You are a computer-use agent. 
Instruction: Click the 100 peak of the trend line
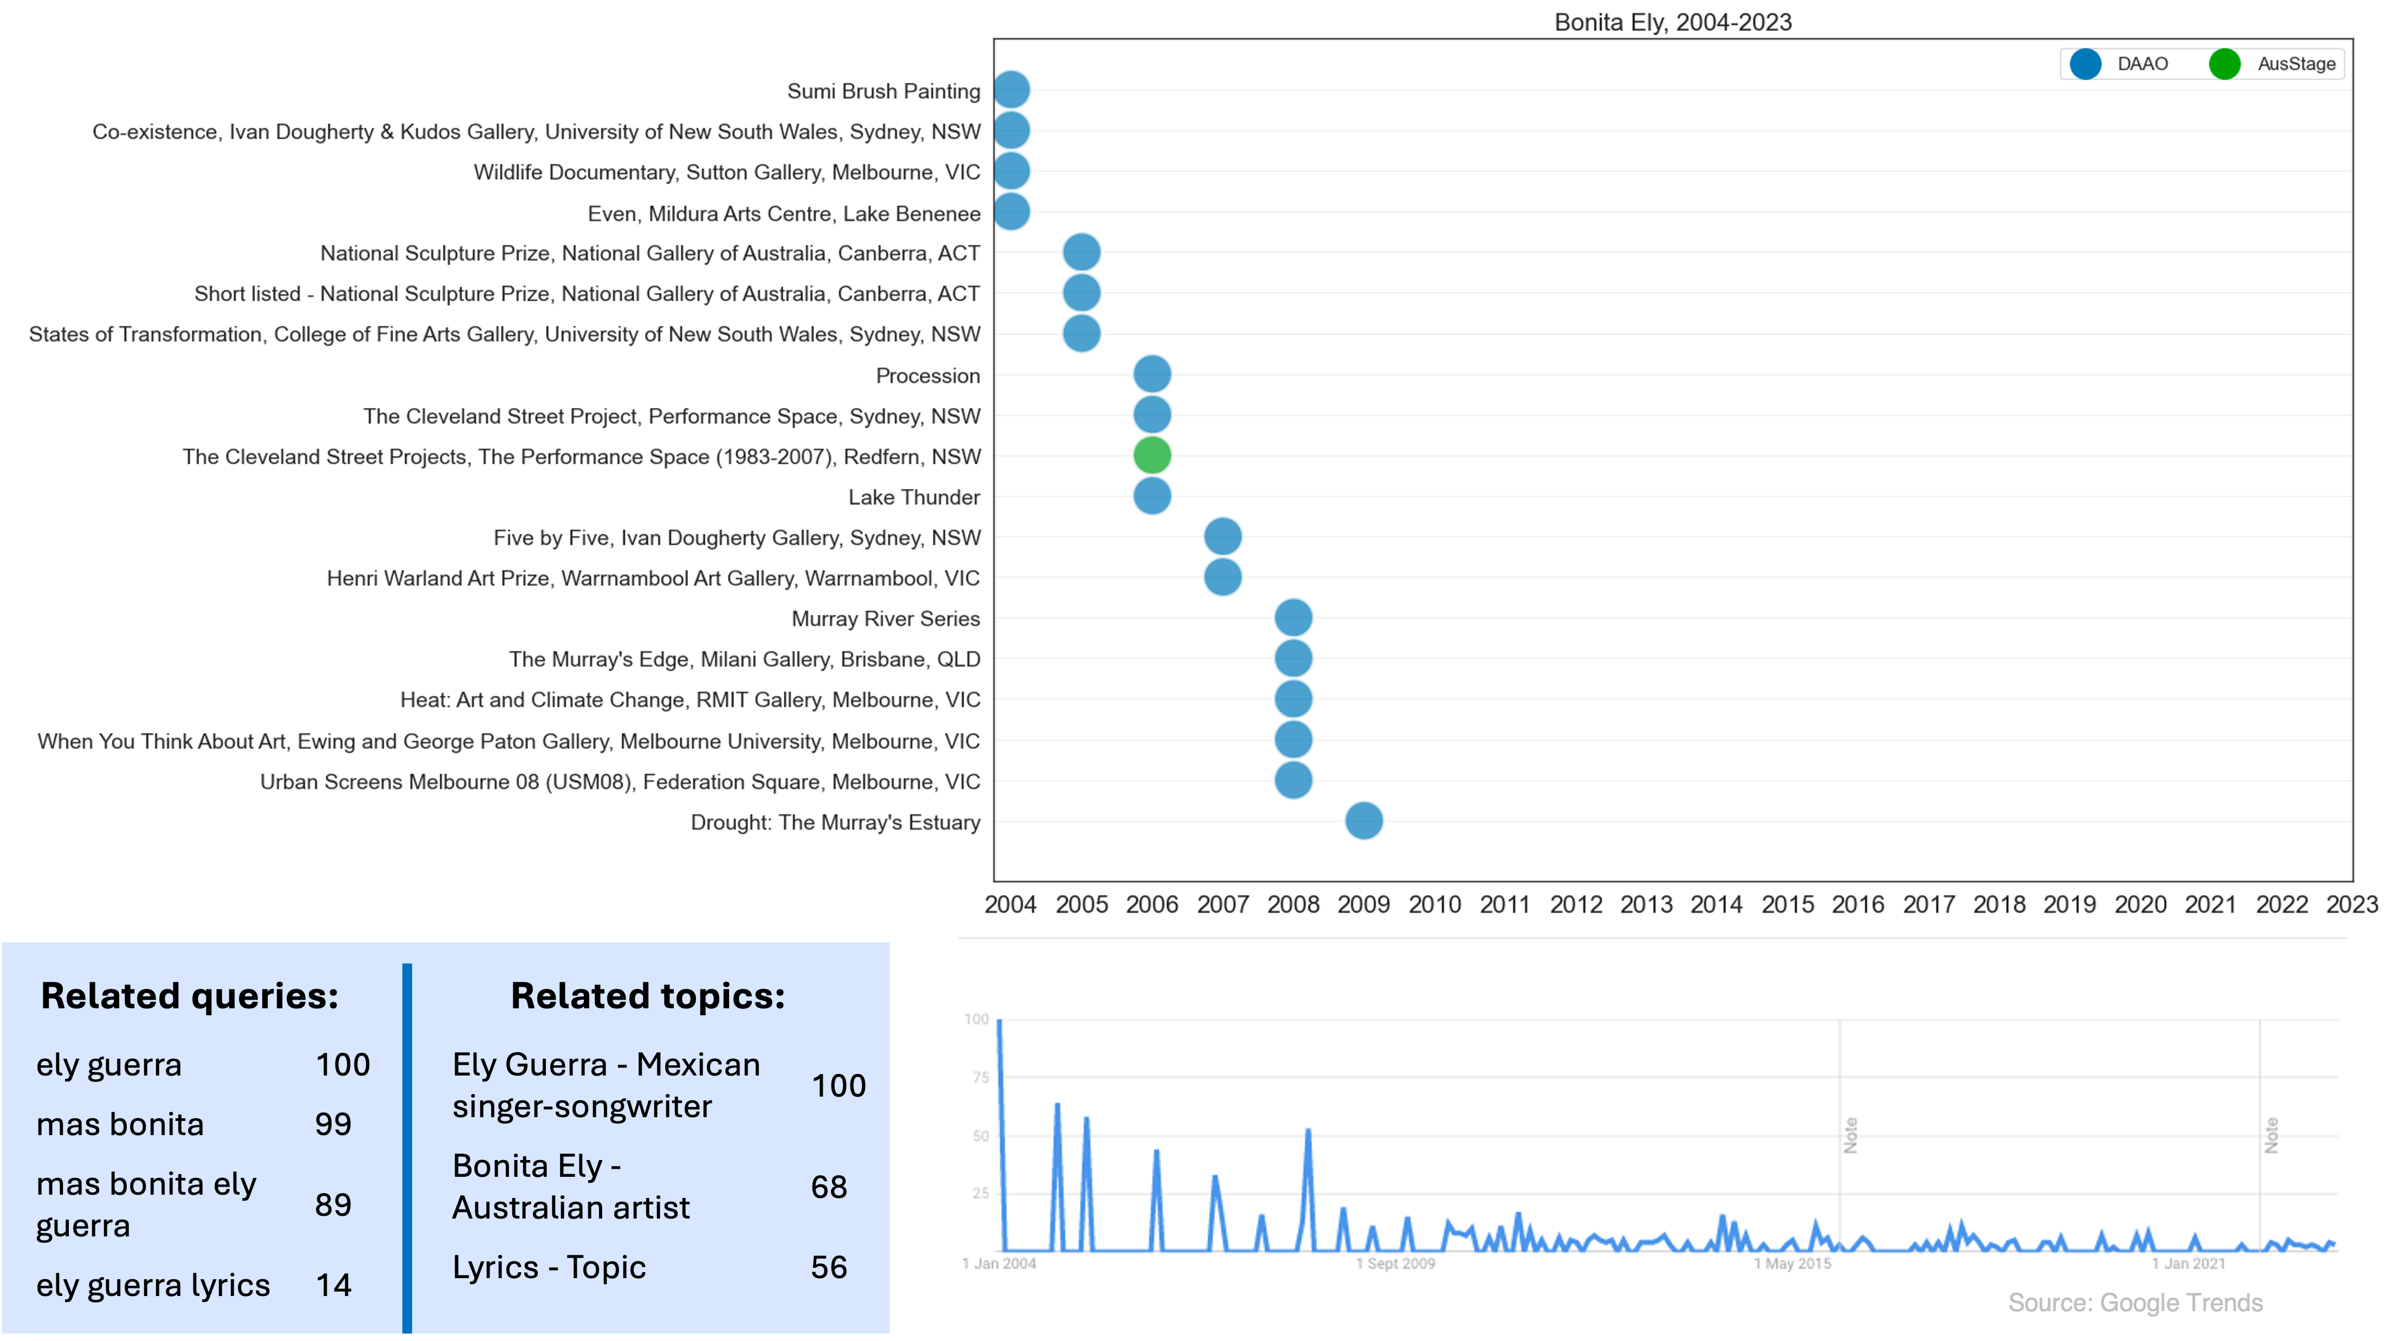(x=999, y=1020)
